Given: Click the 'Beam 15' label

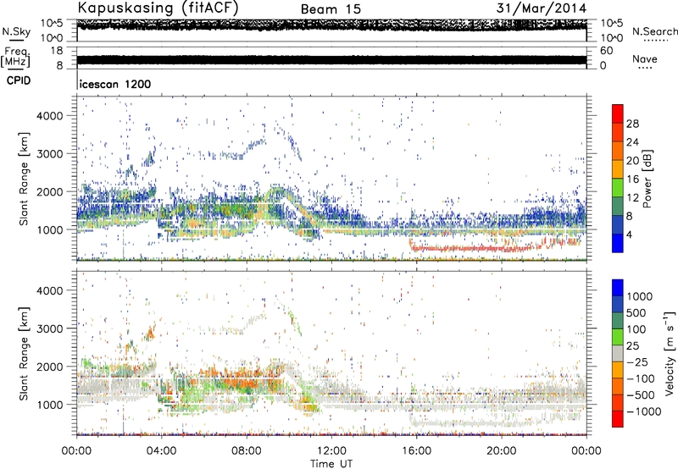Looking at the screenshot, I should [x=331, y=9].
